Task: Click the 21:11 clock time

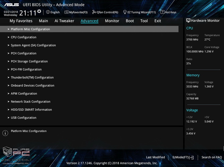Action: tap(28, 13)
